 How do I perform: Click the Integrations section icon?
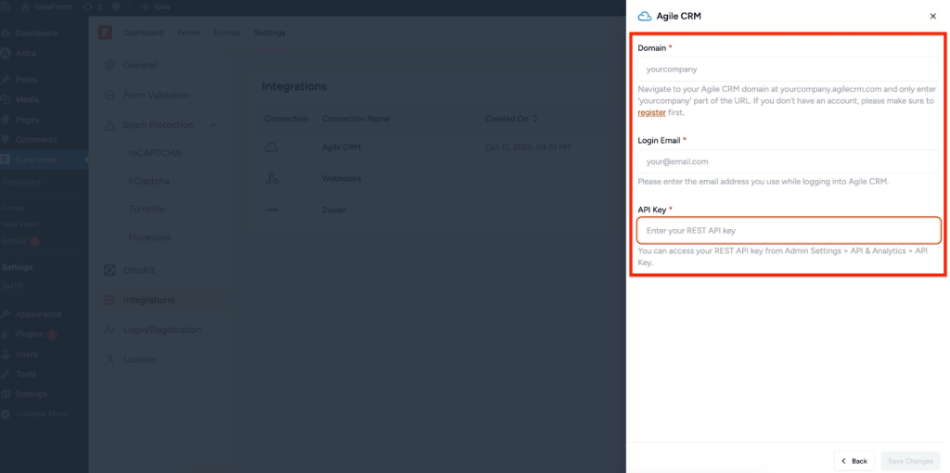(x=109, y=300)
